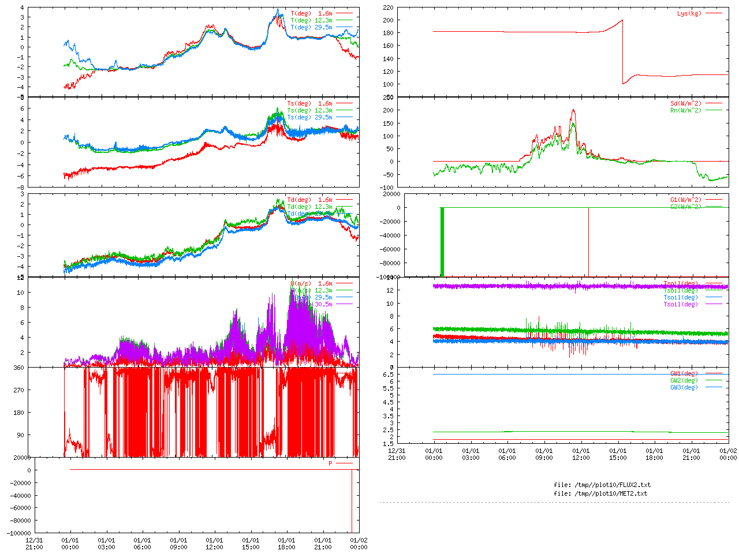Click the "GW3(deg)" legend entry
This screenshot has height=554, width=739.
tap(684, 388)
